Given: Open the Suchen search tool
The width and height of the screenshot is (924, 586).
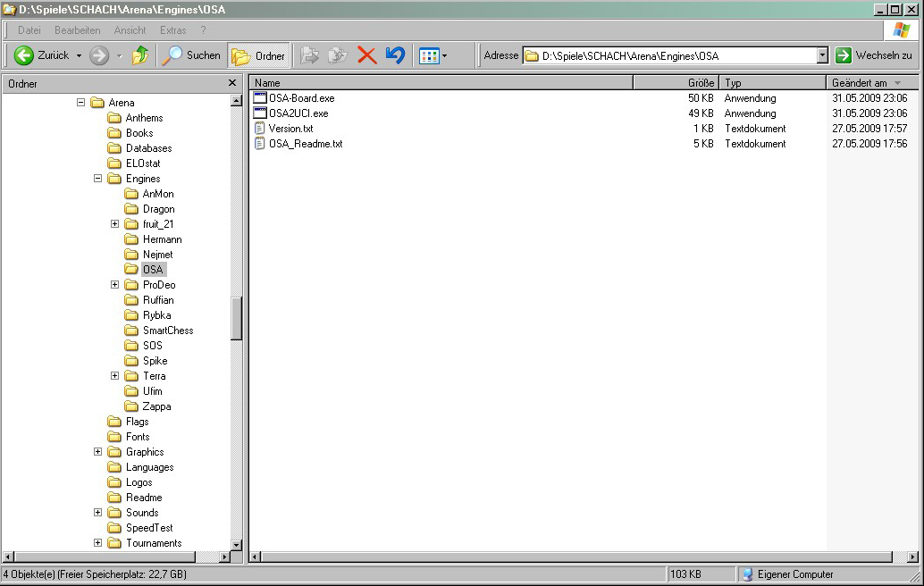Looking at the screenshot, I should click(191, 55).
